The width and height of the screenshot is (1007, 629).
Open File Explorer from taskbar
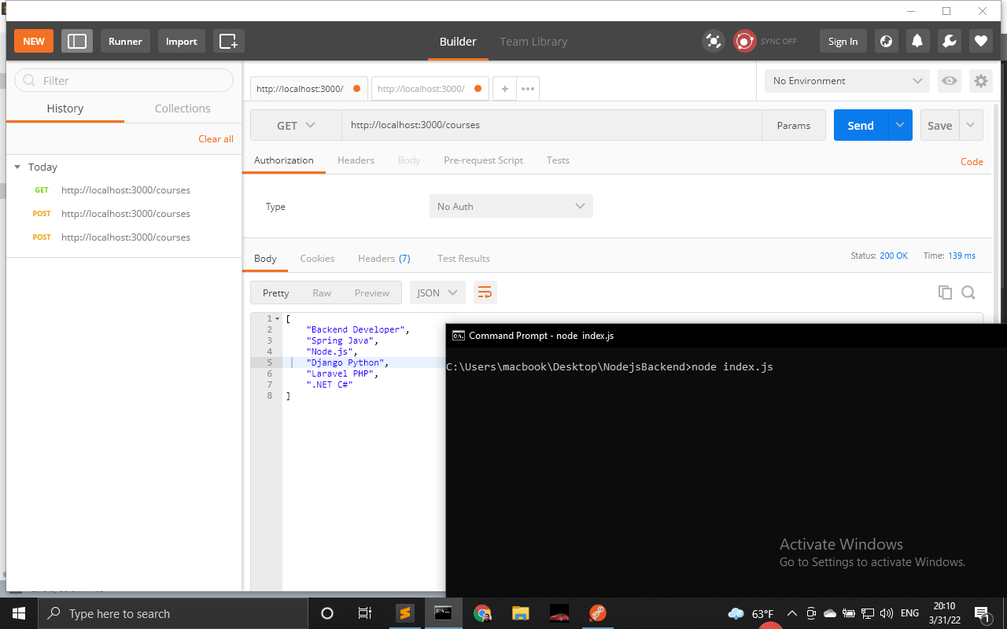click(x=521, y=613)
